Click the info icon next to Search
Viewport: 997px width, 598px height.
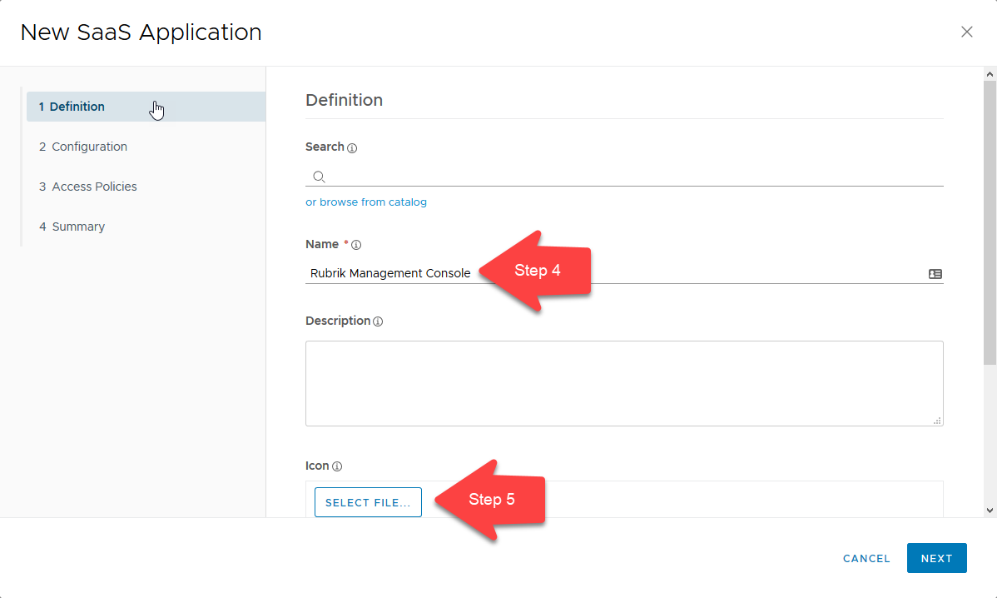coord(352,147)
